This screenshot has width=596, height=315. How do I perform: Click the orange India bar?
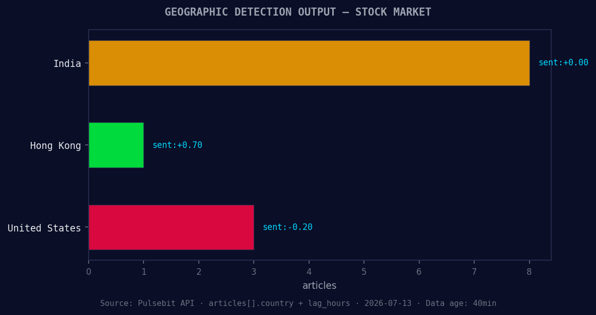pos(309,63)
